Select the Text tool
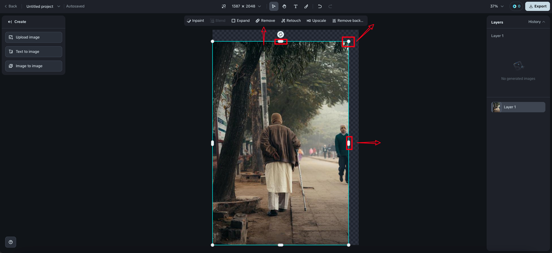Screen dimensions: 552x253 (x=295, y=6)
